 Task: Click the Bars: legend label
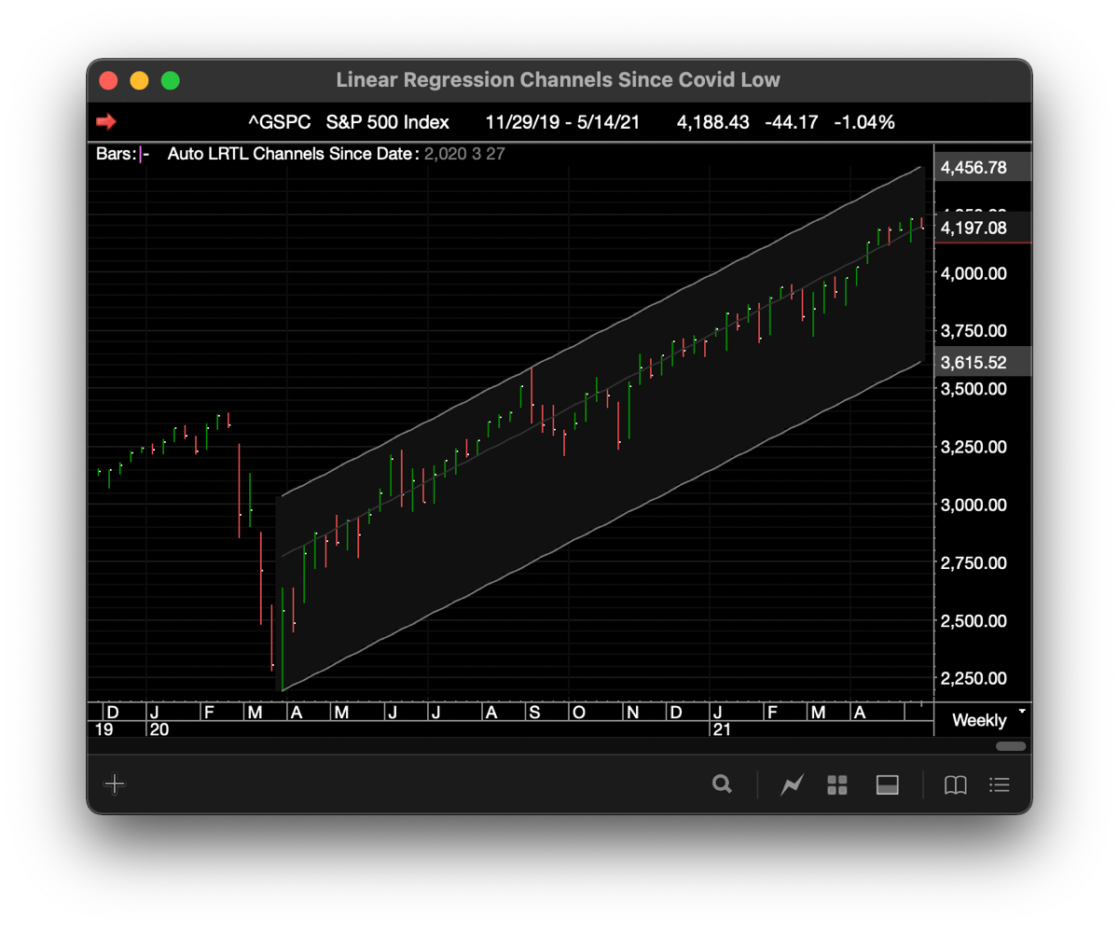pos(116,154)
